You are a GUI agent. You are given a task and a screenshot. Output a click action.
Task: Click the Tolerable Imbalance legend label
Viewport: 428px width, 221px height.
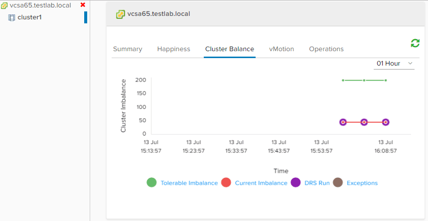[x=189, y=183]
